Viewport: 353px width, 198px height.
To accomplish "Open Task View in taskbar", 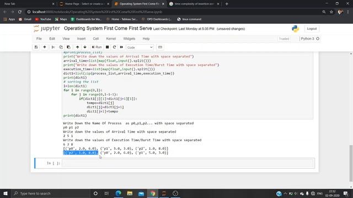I will tap(106, 193).
